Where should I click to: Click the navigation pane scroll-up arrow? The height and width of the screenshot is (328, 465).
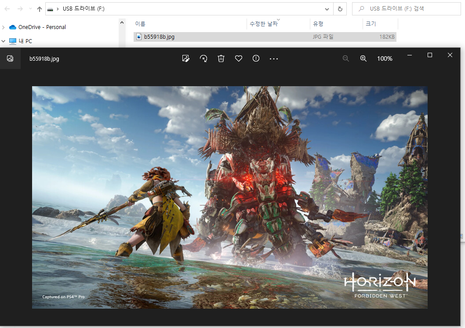122,22
